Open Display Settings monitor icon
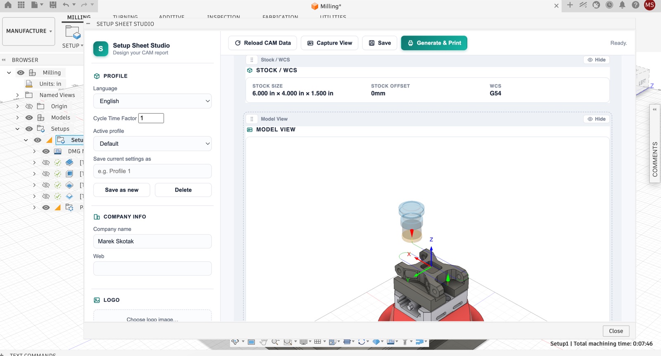 (x=304, y=342)
